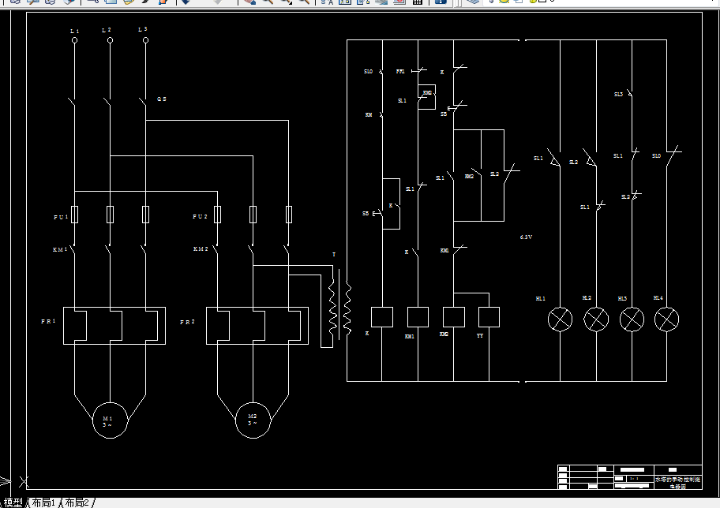Select the M1 motor circle
The height and width of the screenshot is (508, 720).
tap(111, 420)
